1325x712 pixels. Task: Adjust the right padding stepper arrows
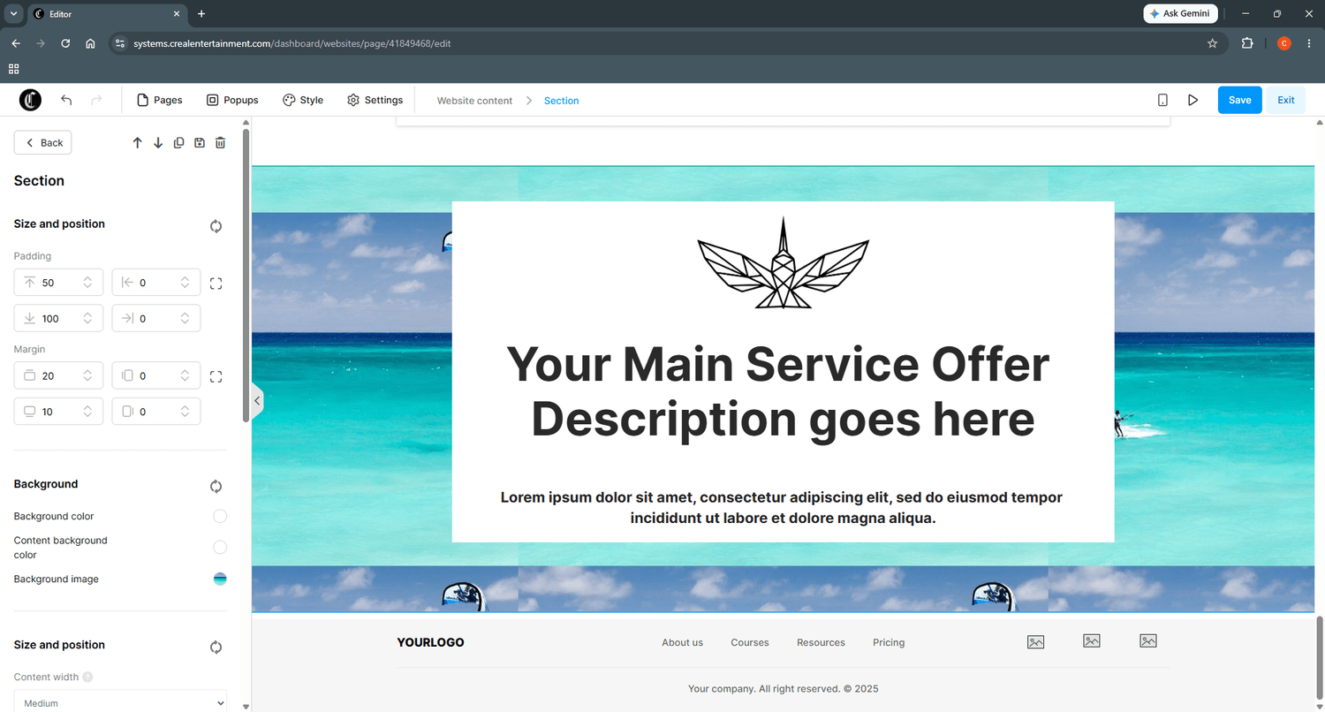click(185, 318)
